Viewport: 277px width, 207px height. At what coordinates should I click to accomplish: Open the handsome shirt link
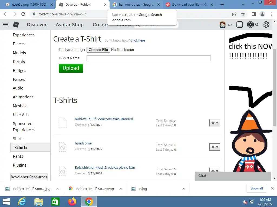coord(83,143)
